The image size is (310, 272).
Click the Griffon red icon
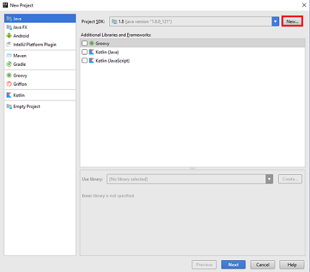[x=9, y=84]
